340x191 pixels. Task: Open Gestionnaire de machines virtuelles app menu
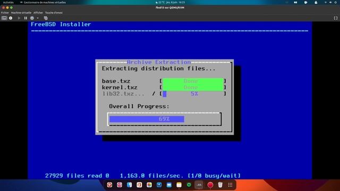[x=43, y=2]
